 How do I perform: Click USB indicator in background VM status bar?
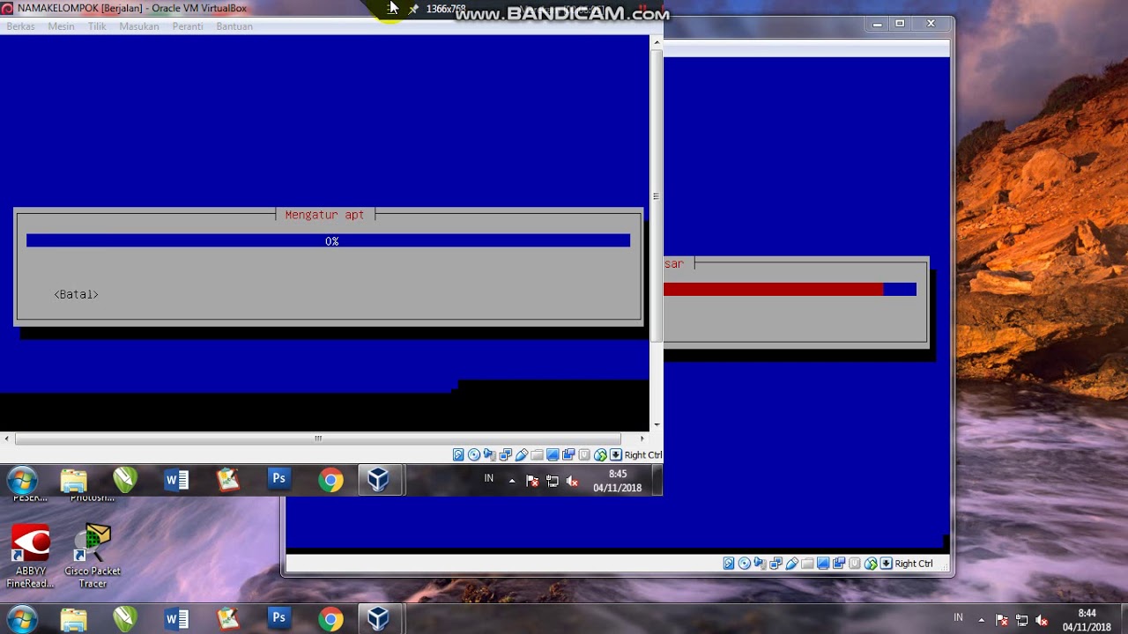(x=792, y=564)
